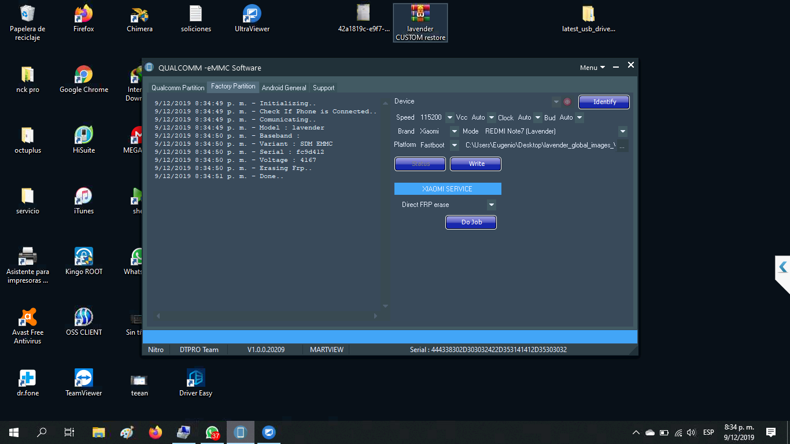This screenshot has height=444, width=790.
Task: Open the octuplus folder
Action: pyautogui.click(x=28, y=140)
